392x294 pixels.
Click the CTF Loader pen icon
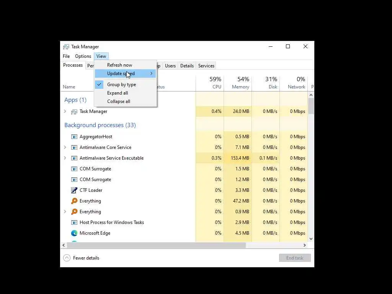pyautogui.click(x=74, y=190)
